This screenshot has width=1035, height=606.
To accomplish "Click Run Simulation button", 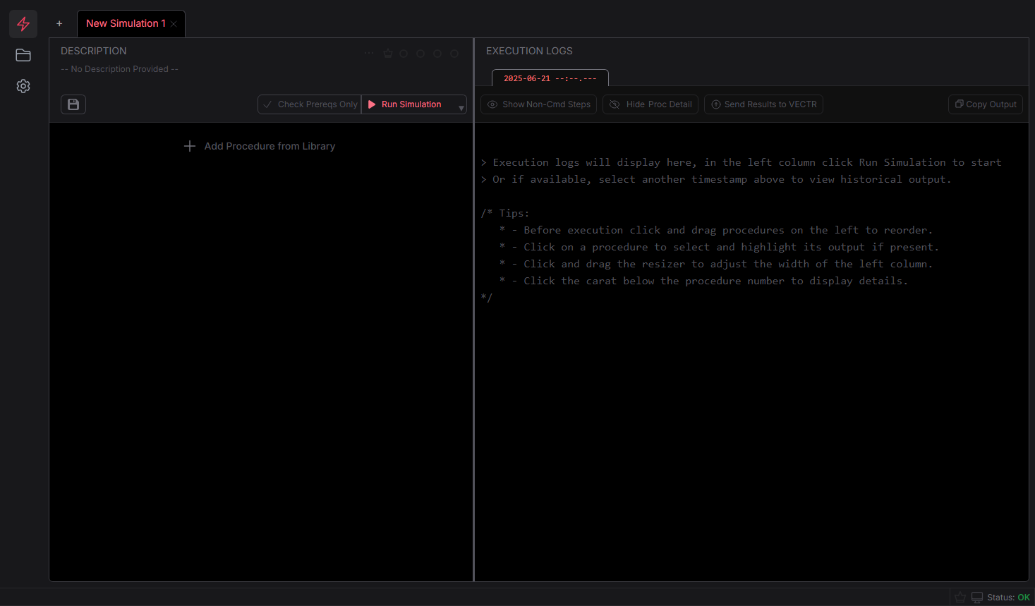I will (409, 104).
